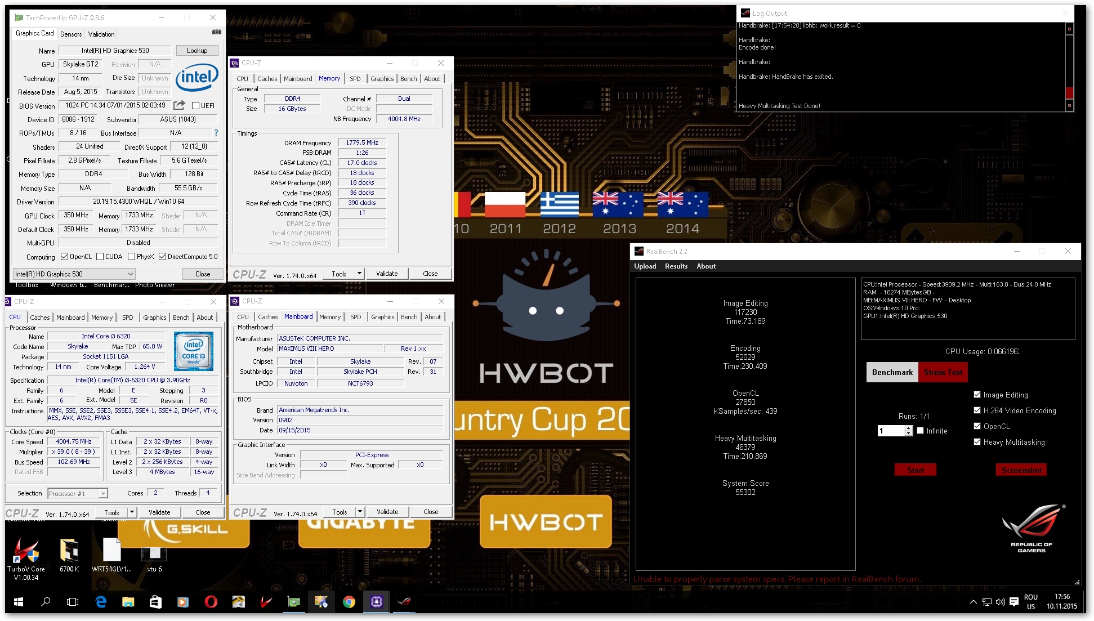Switch to the Validation tab in GPU-Z
This screenshot has width=1094, height=621.
pos(101,34)
